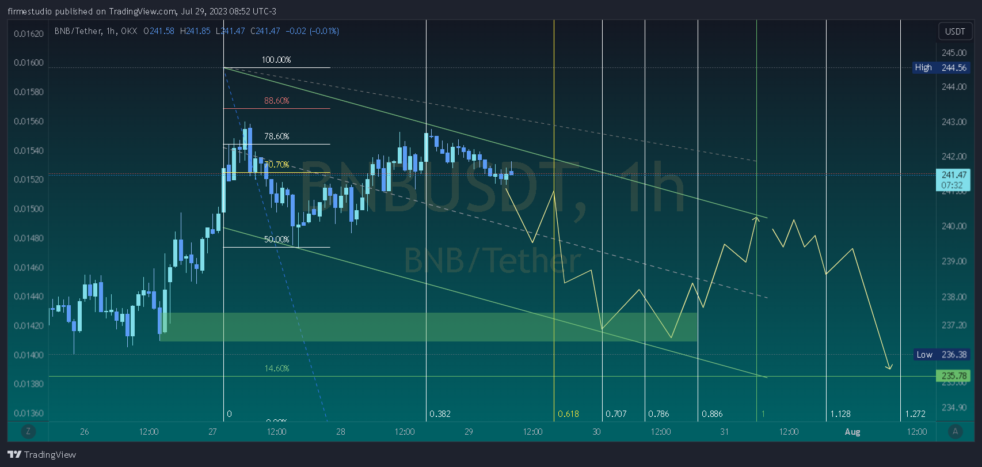
Task: Select the red 88.60% Fibonacci label
Action: click(x=276, y=101)
